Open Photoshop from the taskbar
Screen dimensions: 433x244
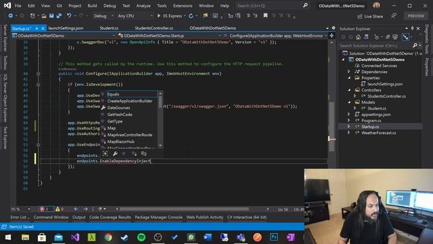pyautogui.click(x=274, y=237)
